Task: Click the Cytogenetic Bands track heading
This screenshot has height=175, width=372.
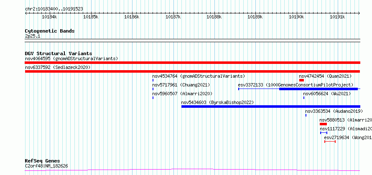Action: (50, 31)
